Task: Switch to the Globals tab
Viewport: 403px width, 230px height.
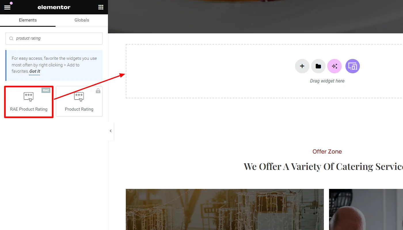Action: (82, 20)
